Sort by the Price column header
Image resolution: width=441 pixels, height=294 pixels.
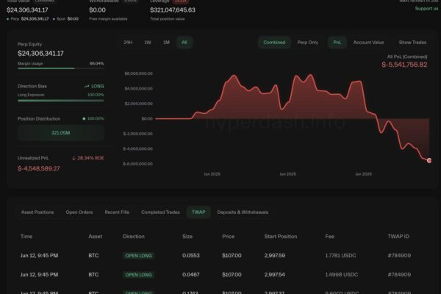click(228, 237)
